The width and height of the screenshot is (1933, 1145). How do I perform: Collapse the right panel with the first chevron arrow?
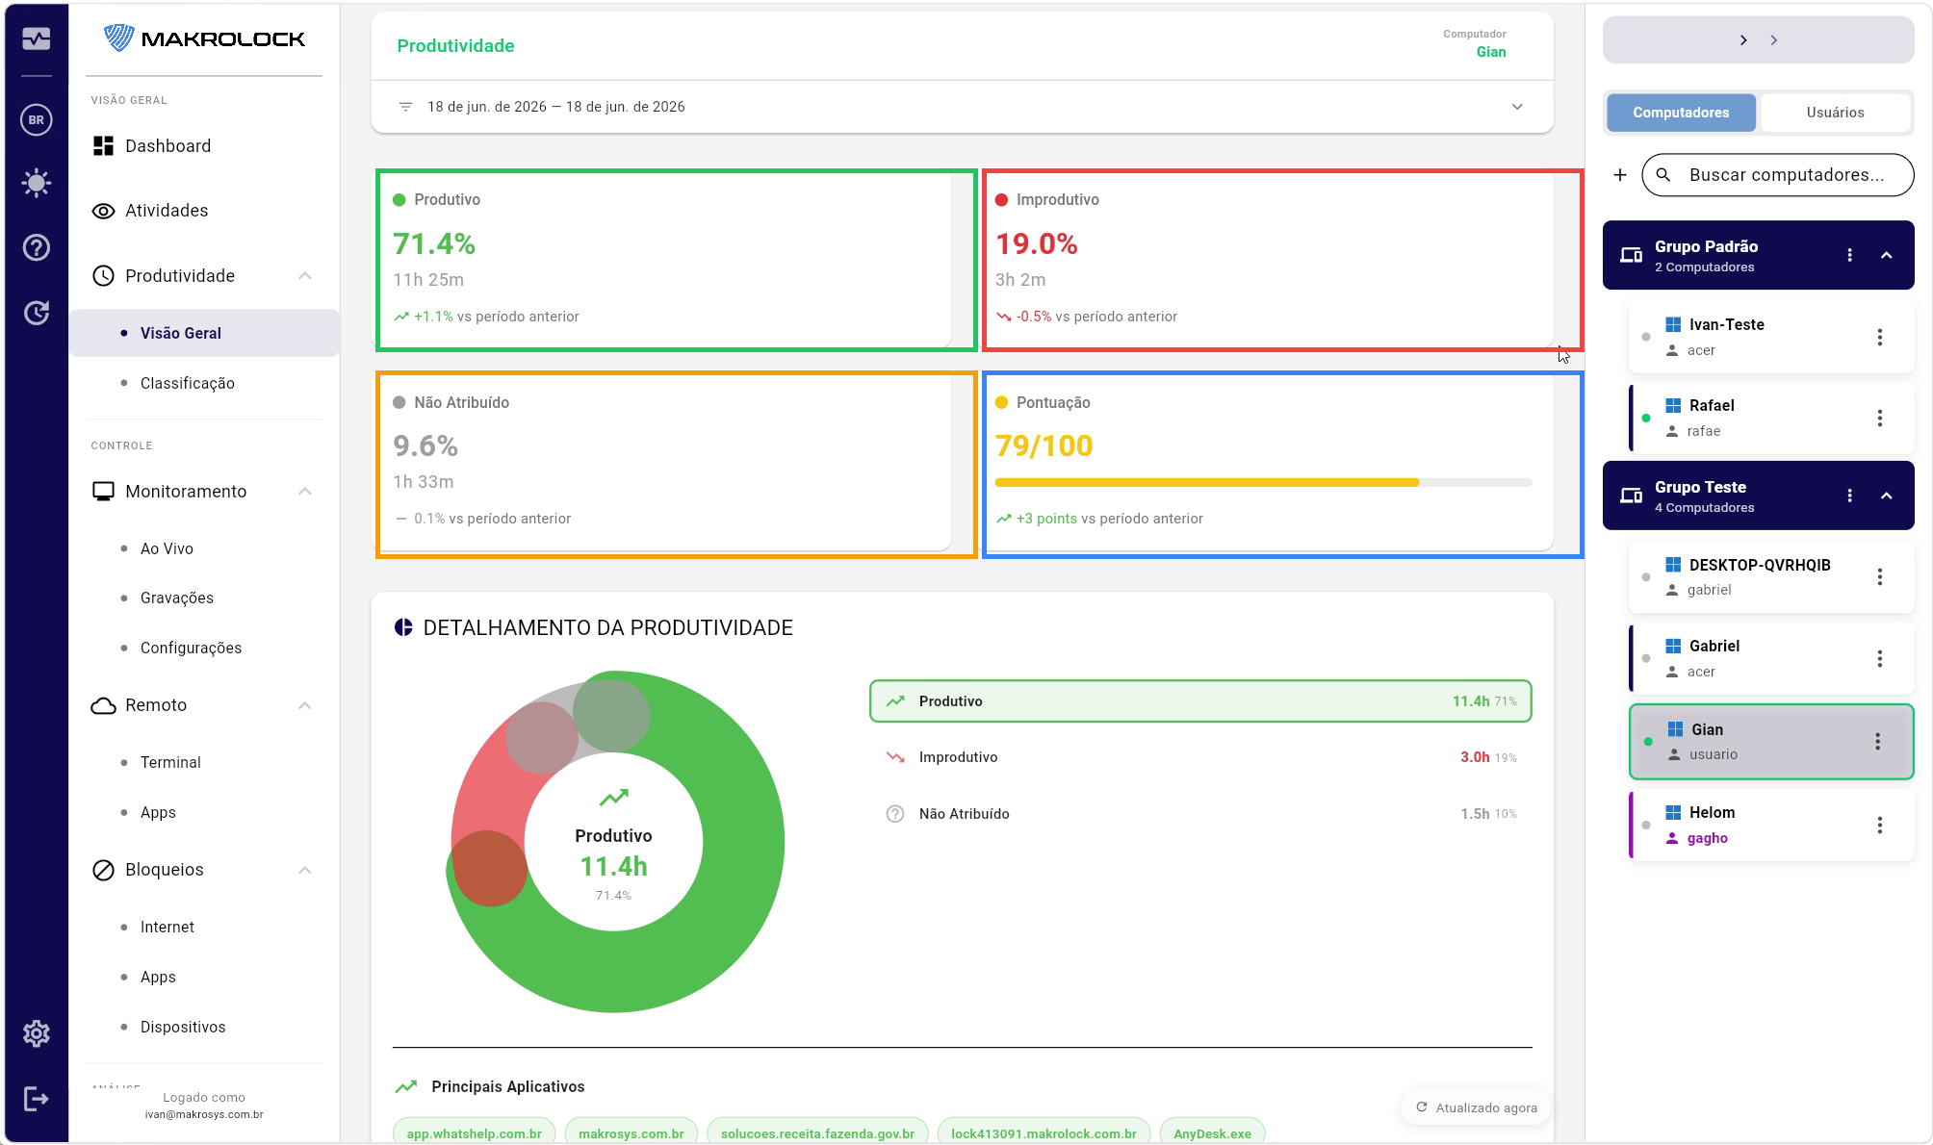(x=1743, y=40)
